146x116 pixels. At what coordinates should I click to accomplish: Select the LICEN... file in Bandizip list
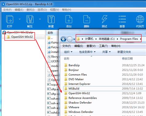click(x=53, y=61)
